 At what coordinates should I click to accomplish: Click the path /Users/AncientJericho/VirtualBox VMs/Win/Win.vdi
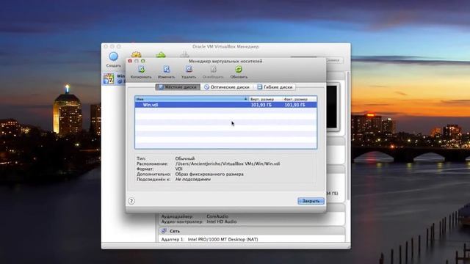coord(228,164)
